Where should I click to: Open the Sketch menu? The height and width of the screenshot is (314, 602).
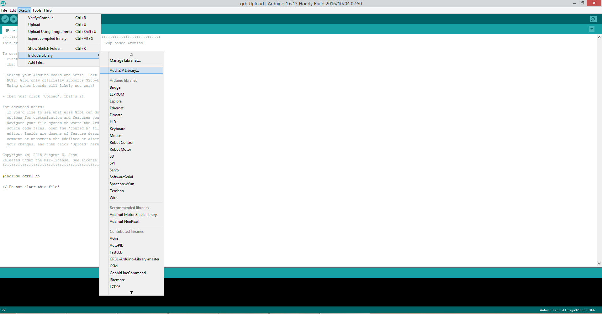click(x=24, y=10)
